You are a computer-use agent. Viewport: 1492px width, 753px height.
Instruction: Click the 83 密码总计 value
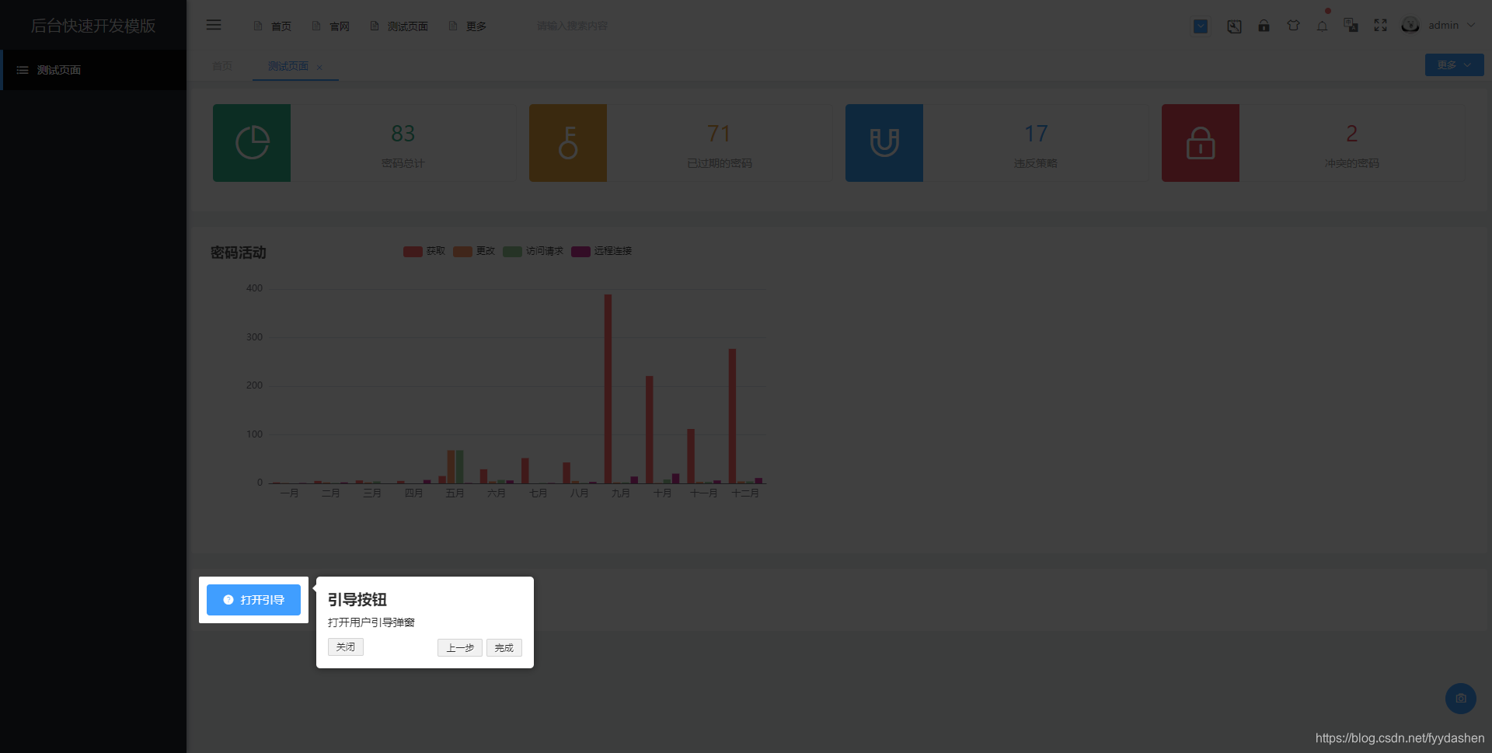click(x=403, y=134)
